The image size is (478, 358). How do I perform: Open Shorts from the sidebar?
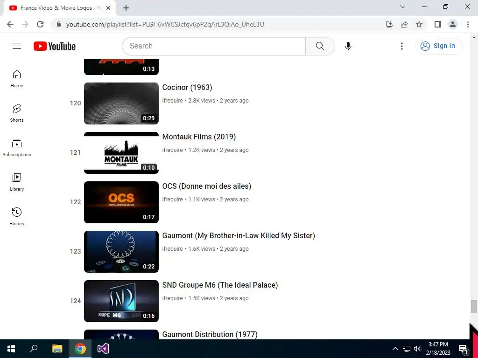(17, 113)
